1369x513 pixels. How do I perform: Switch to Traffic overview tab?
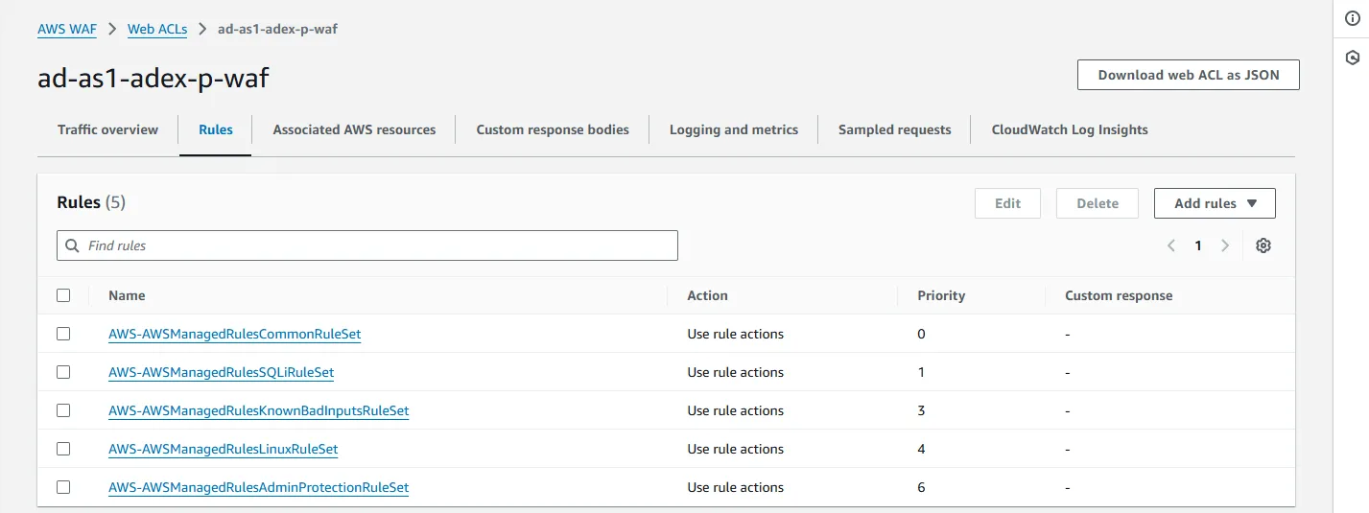coord(107,129)
